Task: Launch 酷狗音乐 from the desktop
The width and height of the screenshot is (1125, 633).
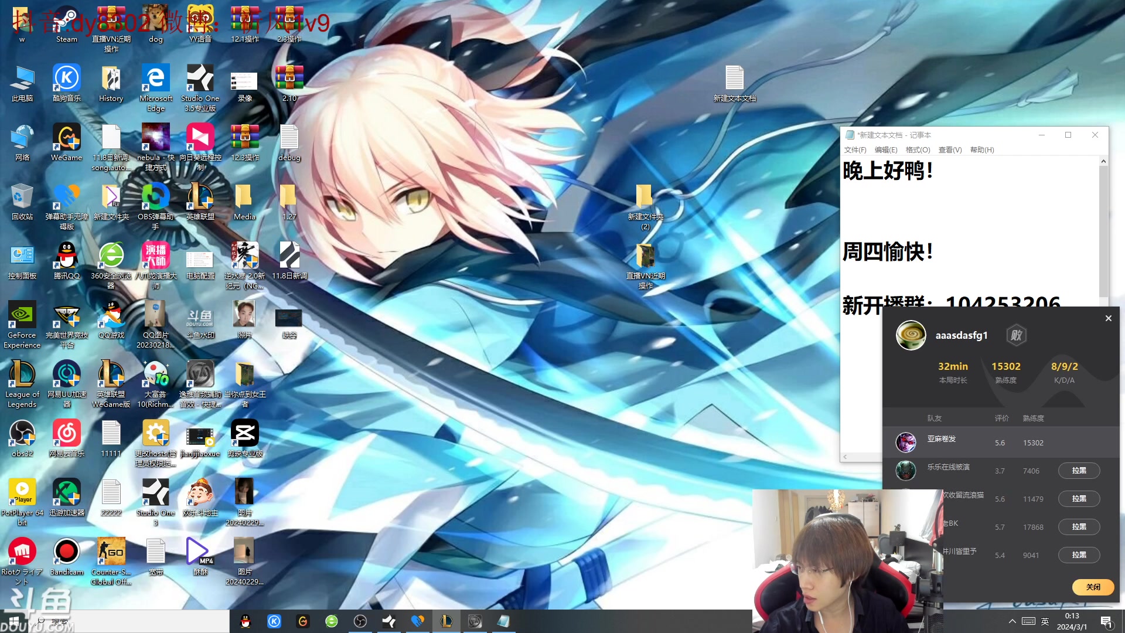Action: tap(66, 83)
